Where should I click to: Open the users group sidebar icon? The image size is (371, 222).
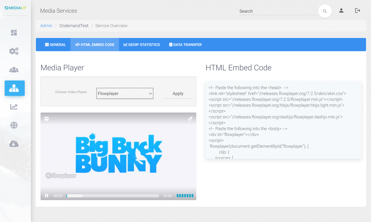pyautogui.click(x=14, y=70)
